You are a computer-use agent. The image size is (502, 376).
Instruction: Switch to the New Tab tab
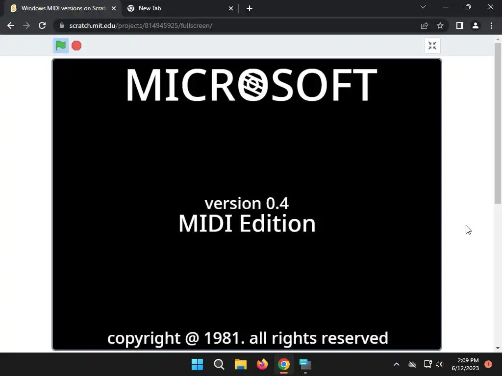click(180, 8)
